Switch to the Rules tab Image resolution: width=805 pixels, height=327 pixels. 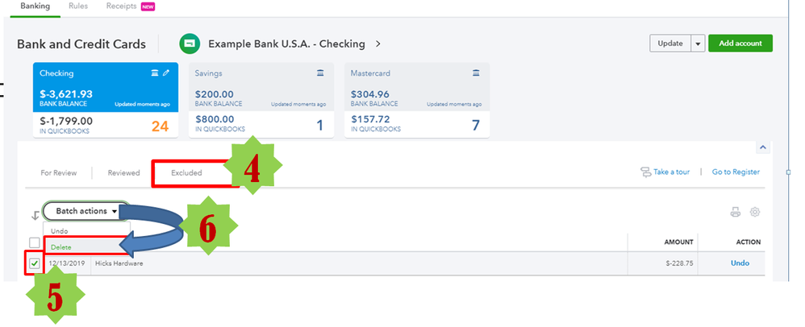point(78,6)
